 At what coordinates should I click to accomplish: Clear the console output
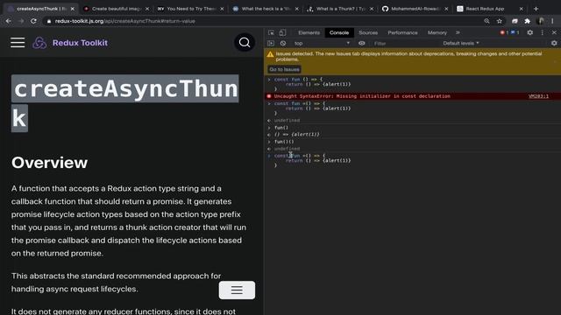(x=283, y=43)
